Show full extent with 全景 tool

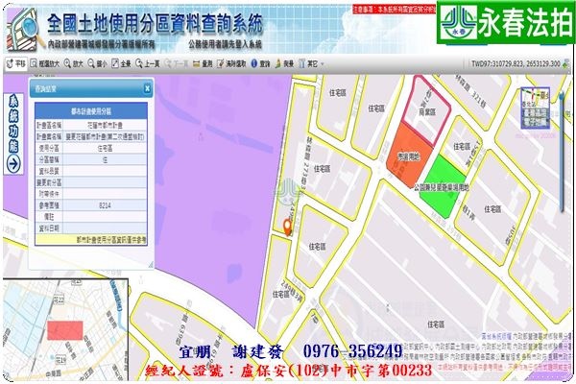pos(121,64)
